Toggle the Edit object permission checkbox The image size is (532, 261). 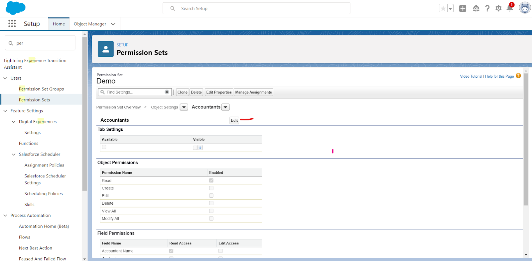tap(211, 196)
